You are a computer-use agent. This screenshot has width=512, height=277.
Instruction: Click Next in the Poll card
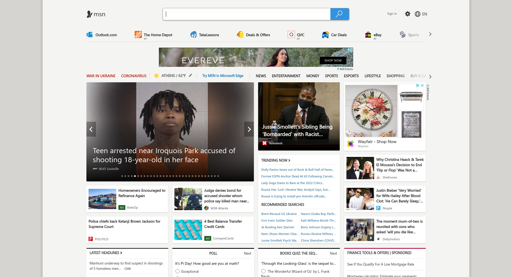[x=247, y=253]
